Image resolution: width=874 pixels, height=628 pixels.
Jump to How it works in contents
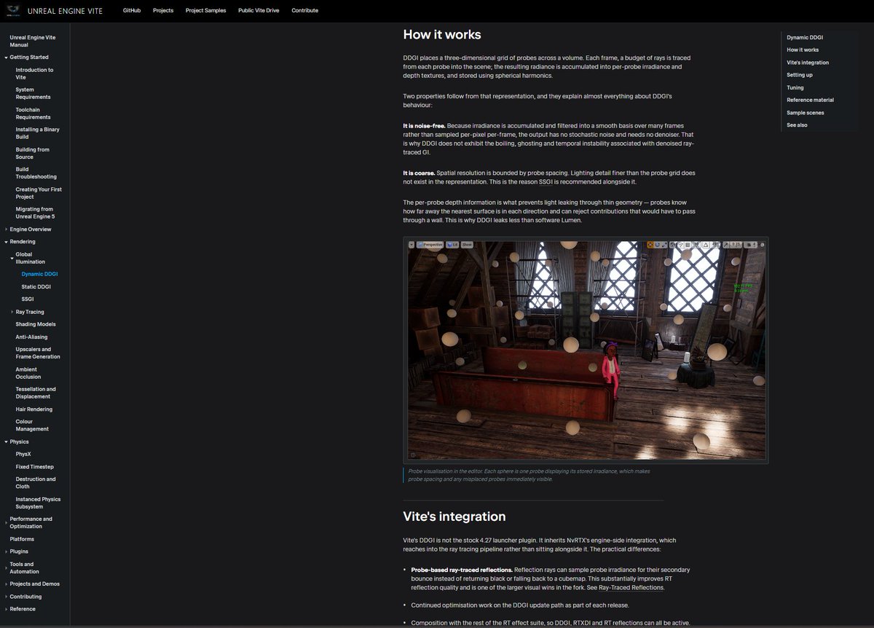point(803,50)
